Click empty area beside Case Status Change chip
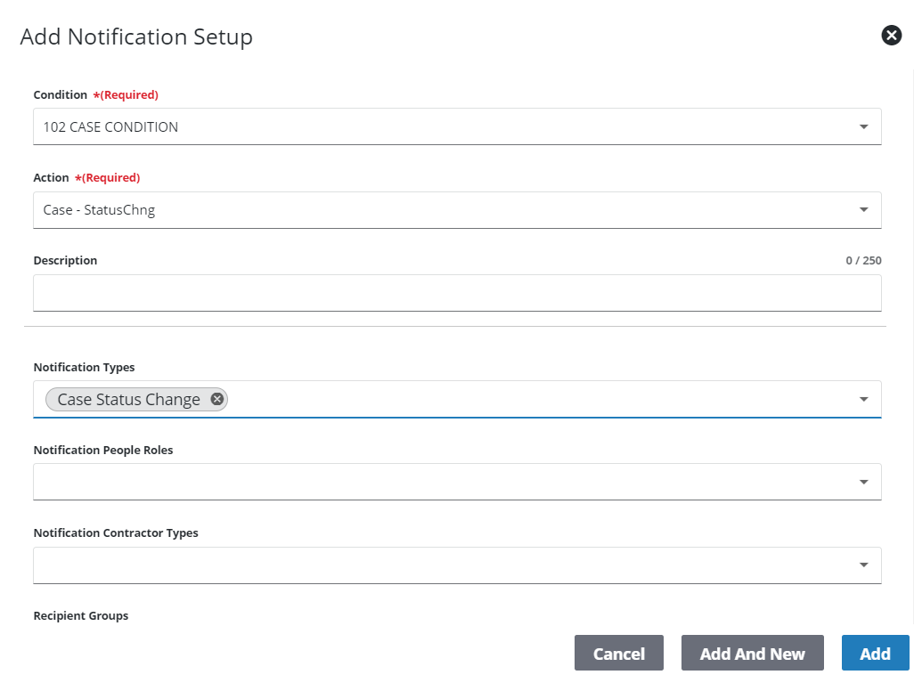 tap(535, 400)
